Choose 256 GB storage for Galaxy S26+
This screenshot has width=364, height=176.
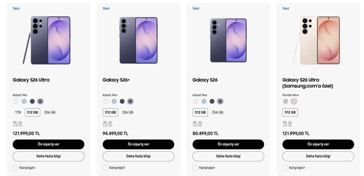coord(128,112)
